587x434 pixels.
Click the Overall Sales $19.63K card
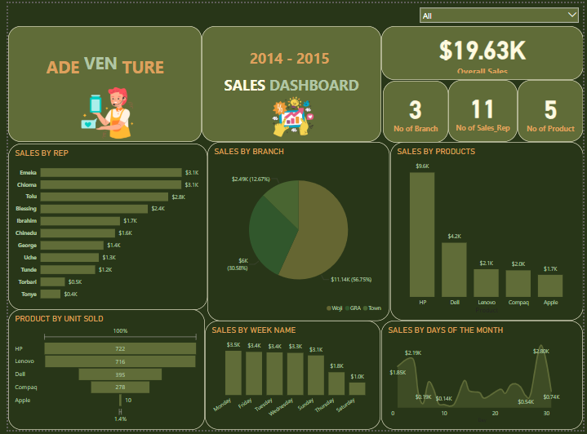click(482, 53)
